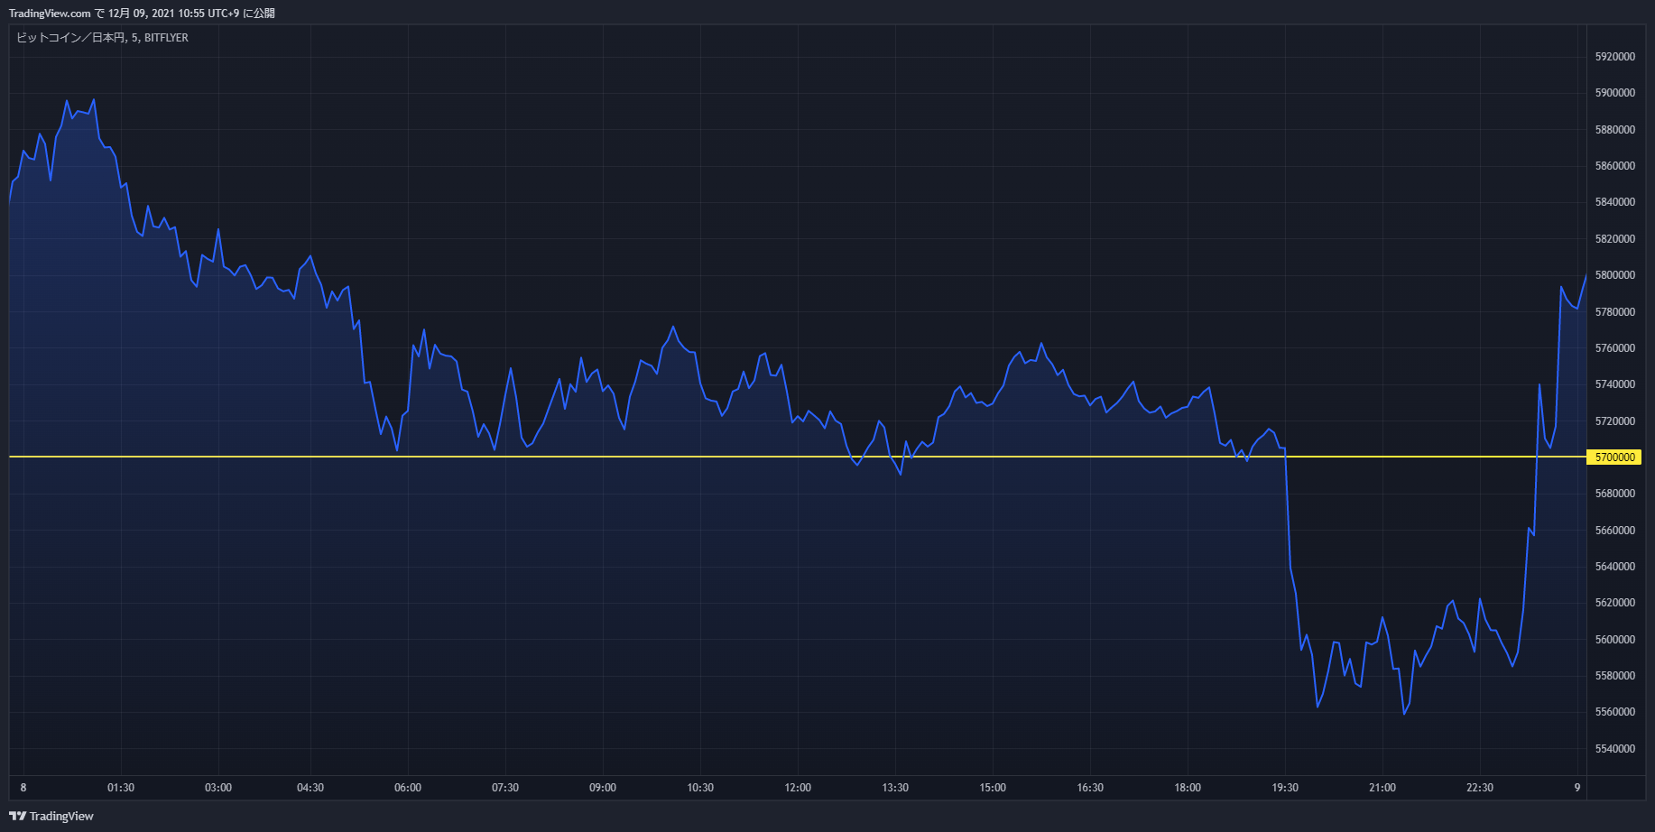Click the 5620000 price axis label
Image resolution: width=1655 pixels, height=832 pixels.
(1615, 603)
